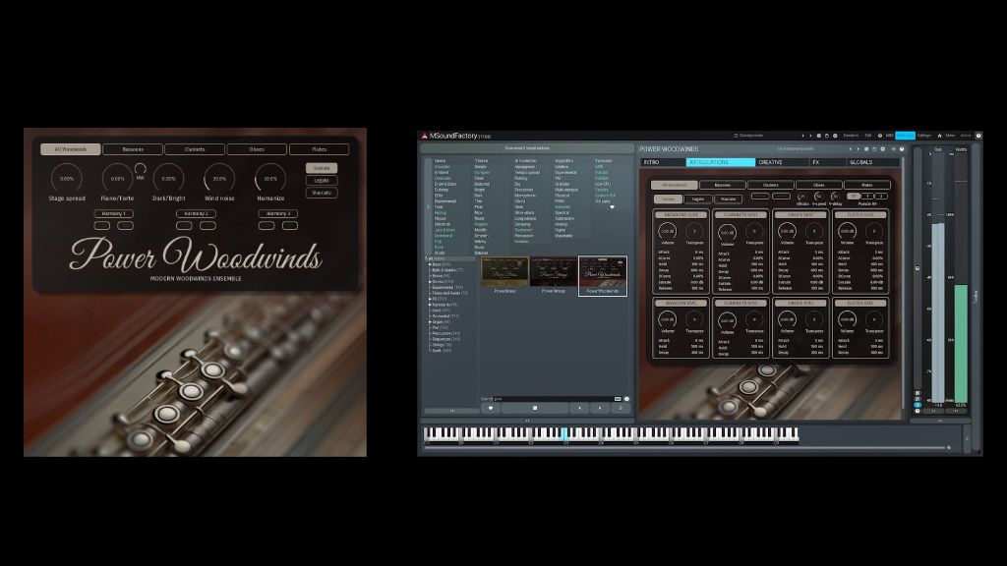Go to previous preset in browser footer
Image resolution: width=1007 pixels, height=566 pixels.
coord(579,408)
